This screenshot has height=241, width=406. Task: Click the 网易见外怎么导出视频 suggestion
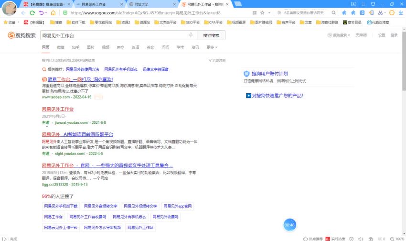click(x=102, y=228)
